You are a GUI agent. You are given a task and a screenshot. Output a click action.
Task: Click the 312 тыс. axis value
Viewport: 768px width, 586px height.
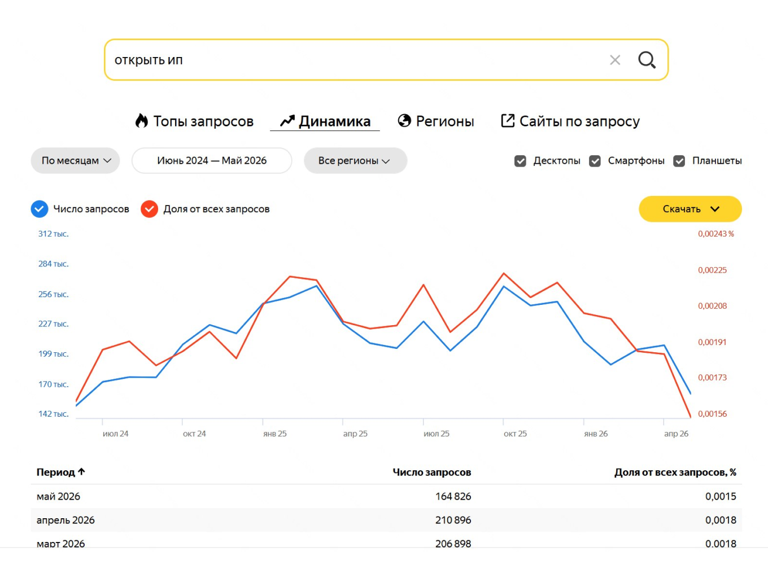coord(54,234)
